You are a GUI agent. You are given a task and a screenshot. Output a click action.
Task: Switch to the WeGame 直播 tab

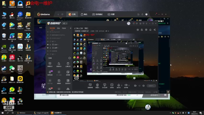click(x=111, y=14)
